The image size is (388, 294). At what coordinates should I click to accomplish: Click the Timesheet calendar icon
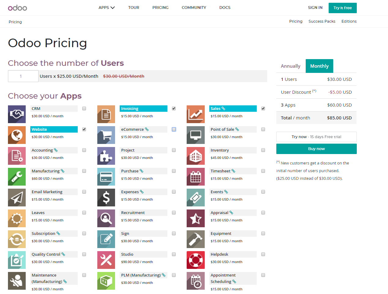tap(196, 177)
